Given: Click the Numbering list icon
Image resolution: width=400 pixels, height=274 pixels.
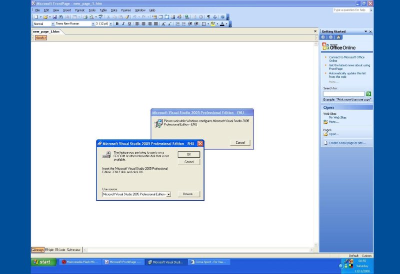Looking at the screenshot, I should point(177,23).
